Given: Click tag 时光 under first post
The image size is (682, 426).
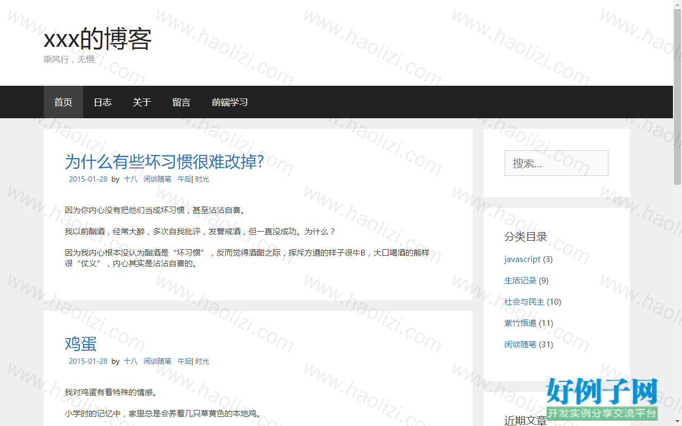Looking at the screenshot, I should point(202,179).
